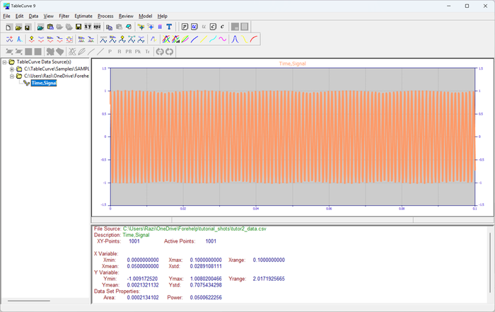Click the Power value 0.0500622256
Screen dimensions: 495x312
pyautogui.click(x=206, y=297)
